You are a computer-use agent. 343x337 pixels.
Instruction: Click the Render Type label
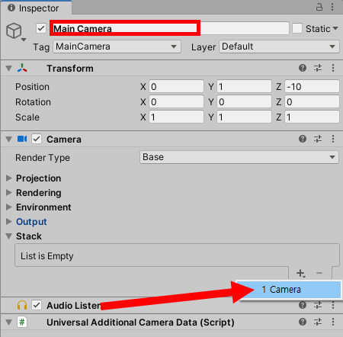(x=43, y=158)
